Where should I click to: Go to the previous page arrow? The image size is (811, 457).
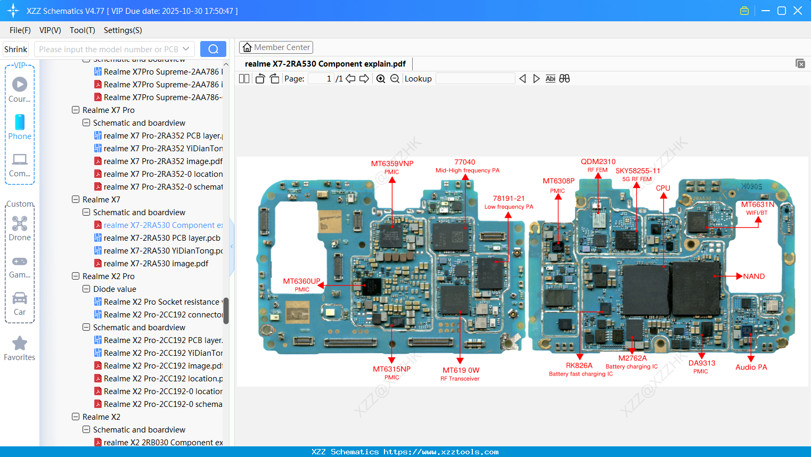[350, 79]
